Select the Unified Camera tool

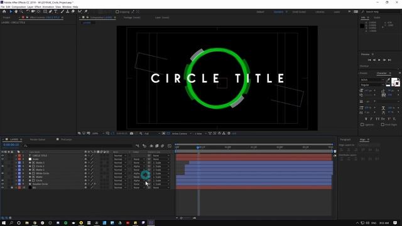click(33, 11)
